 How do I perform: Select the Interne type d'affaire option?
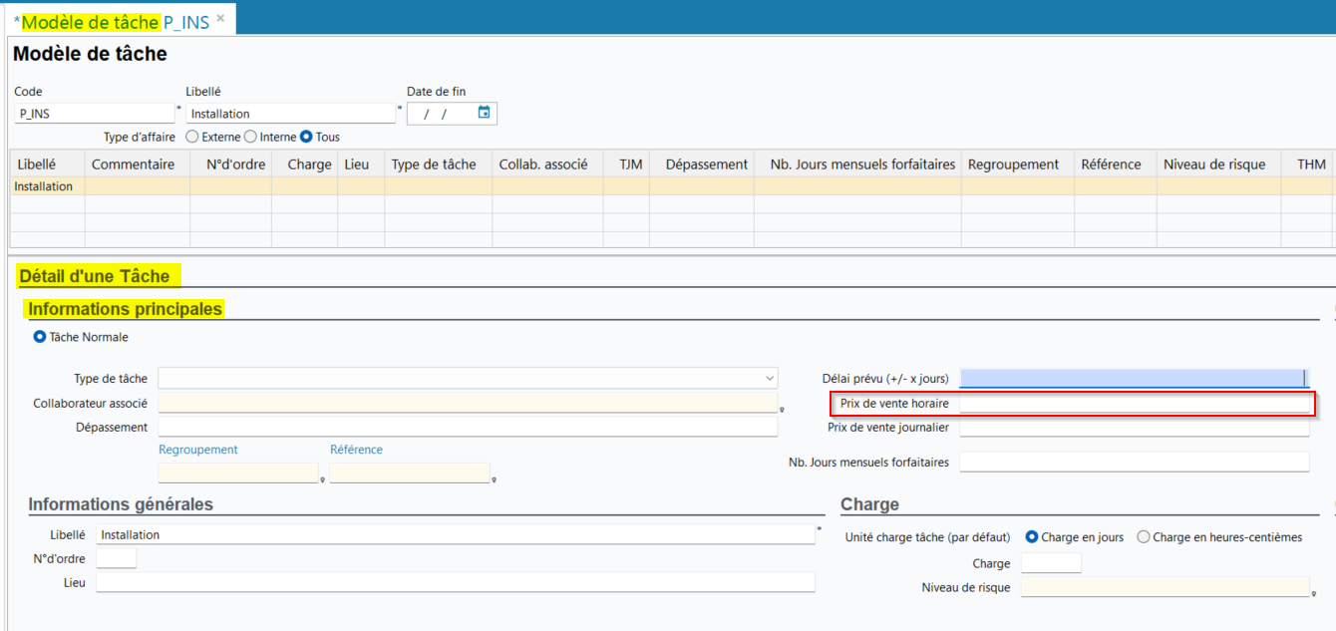[250, 137]
